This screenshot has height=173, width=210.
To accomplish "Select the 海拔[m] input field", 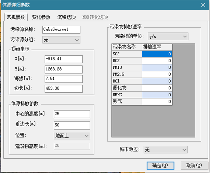I will pyautogui.click(x=63, y=79).
